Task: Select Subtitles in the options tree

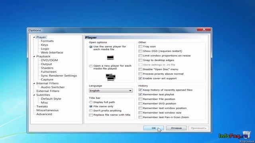Action: pyautogui.click(x=43, y=95)
